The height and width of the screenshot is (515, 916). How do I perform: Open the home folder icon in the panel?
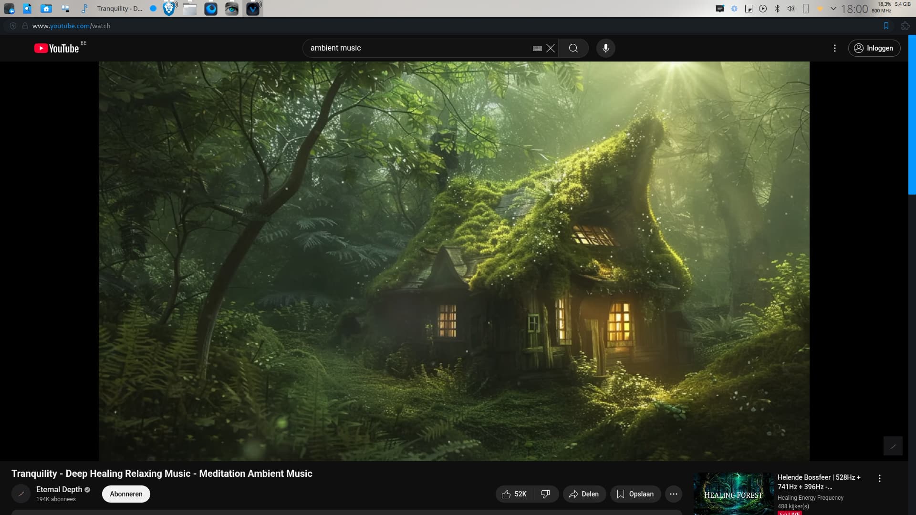tap(46, 9)
